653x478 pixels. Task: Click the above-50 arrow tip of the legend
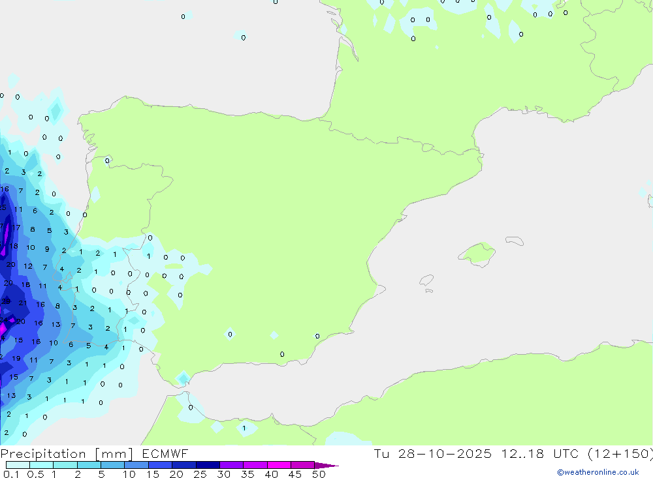(326, 466)
